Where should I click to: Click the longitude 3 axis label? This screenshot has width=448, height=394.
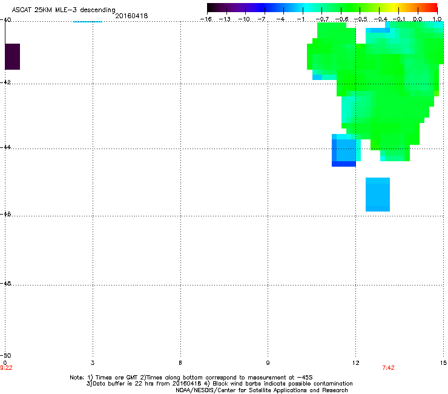pos(93,363)
